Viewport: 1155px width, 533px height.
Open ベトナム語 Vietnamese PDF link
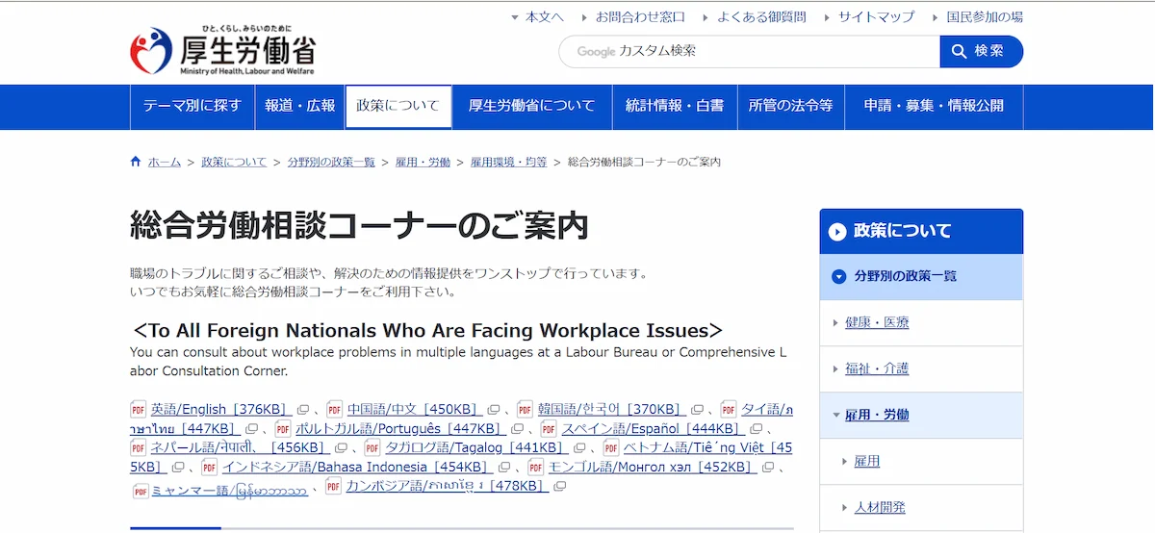pyautogui.click(x=707, y=448)
